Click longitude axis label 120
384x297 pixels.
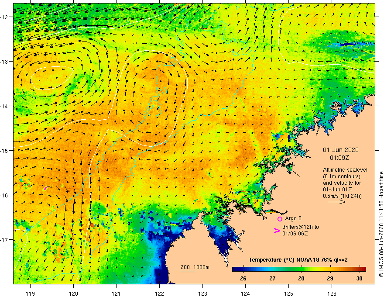[73, 294]
